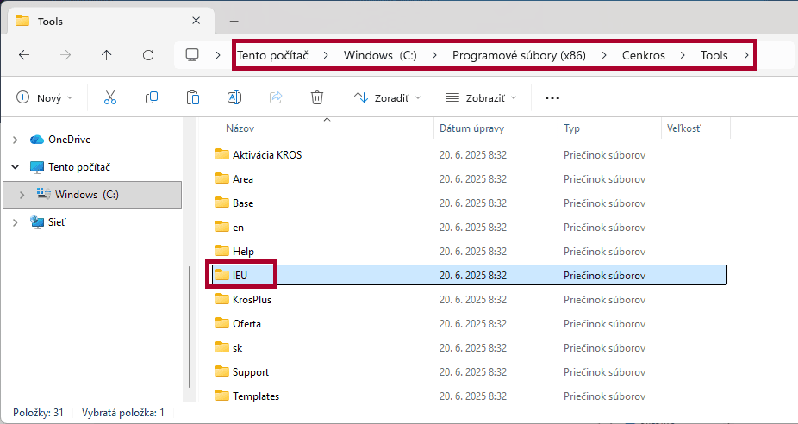Click the Copy icon in toolbar
This screenshot has width=798, height=424.
pos(152,97)
